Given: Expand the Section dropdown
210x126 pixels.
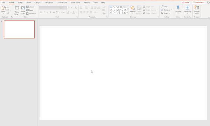Looking at the screenshot, I should click(31, 14).
